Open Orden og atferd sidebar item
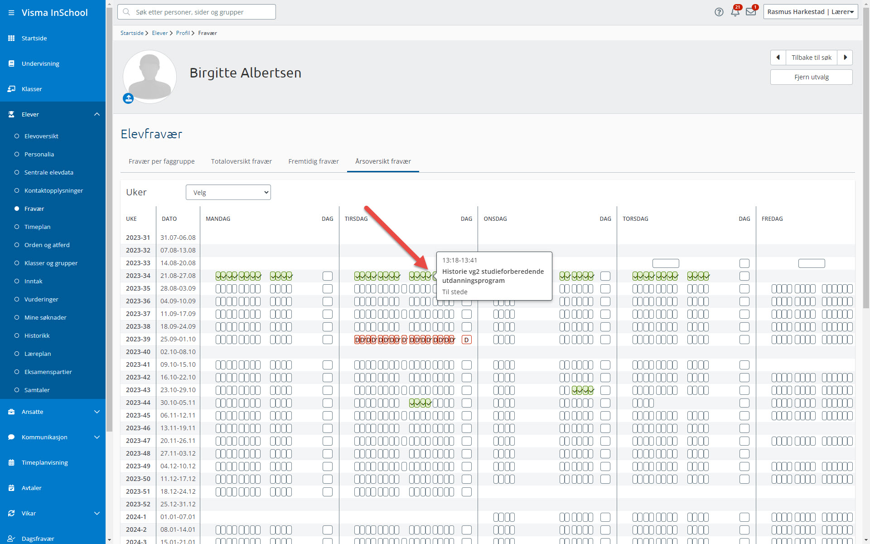Image resolution: width=870 pixels, height=544 pixels. [47, 245]
